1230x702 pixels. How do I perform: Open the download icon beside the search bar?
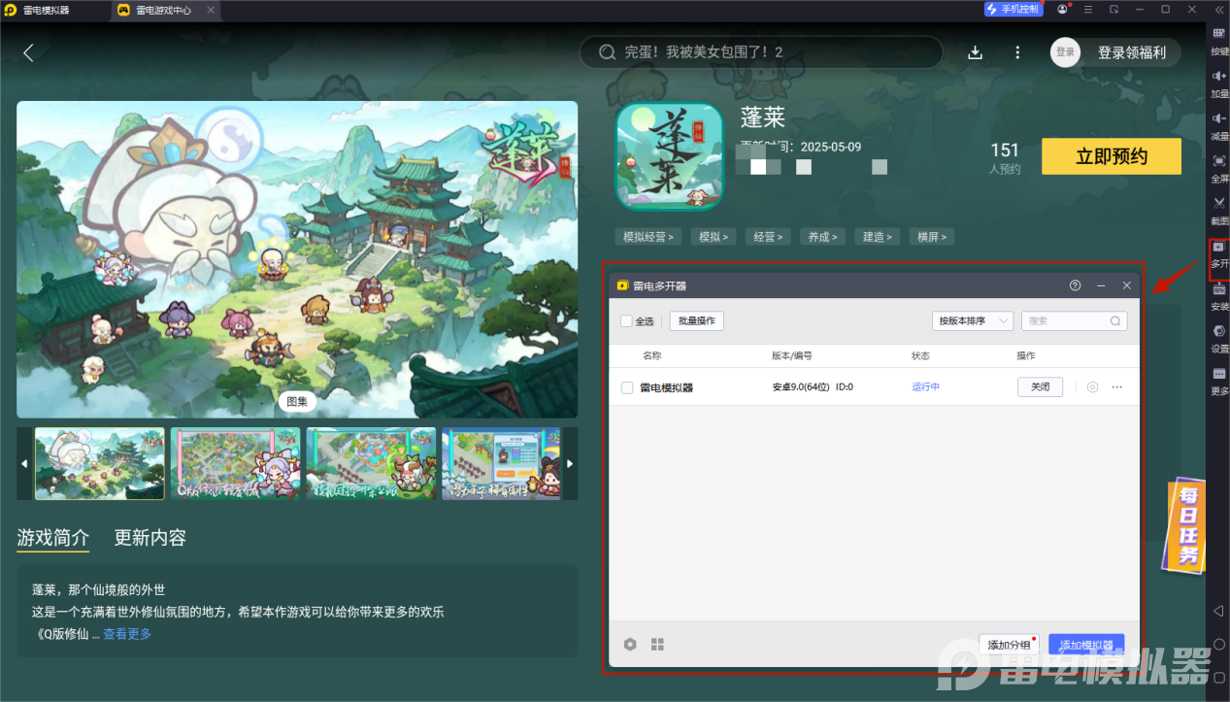[975, 52]
